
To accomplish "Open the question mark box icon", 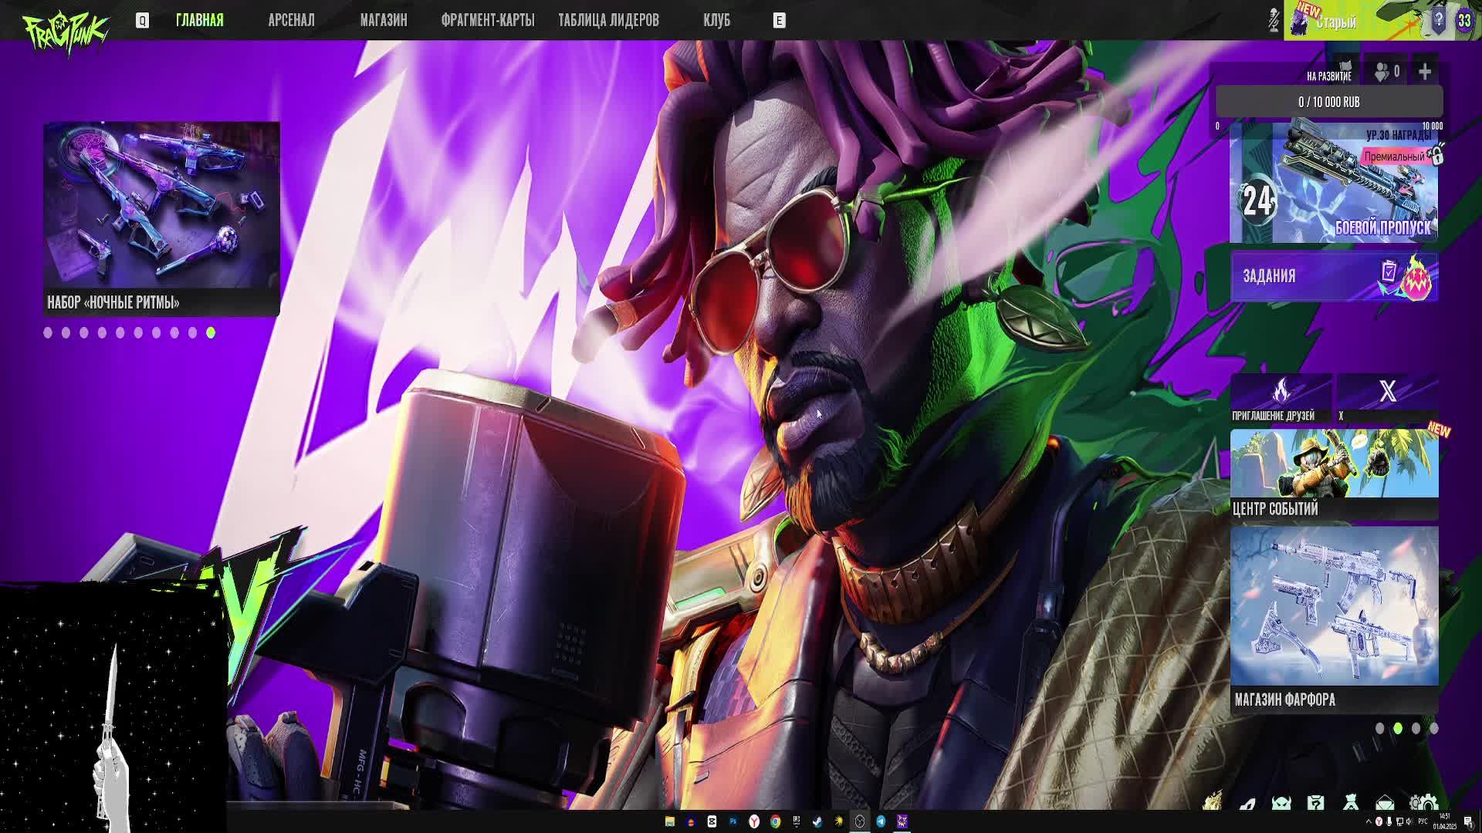I will (x=1316, y=804).
